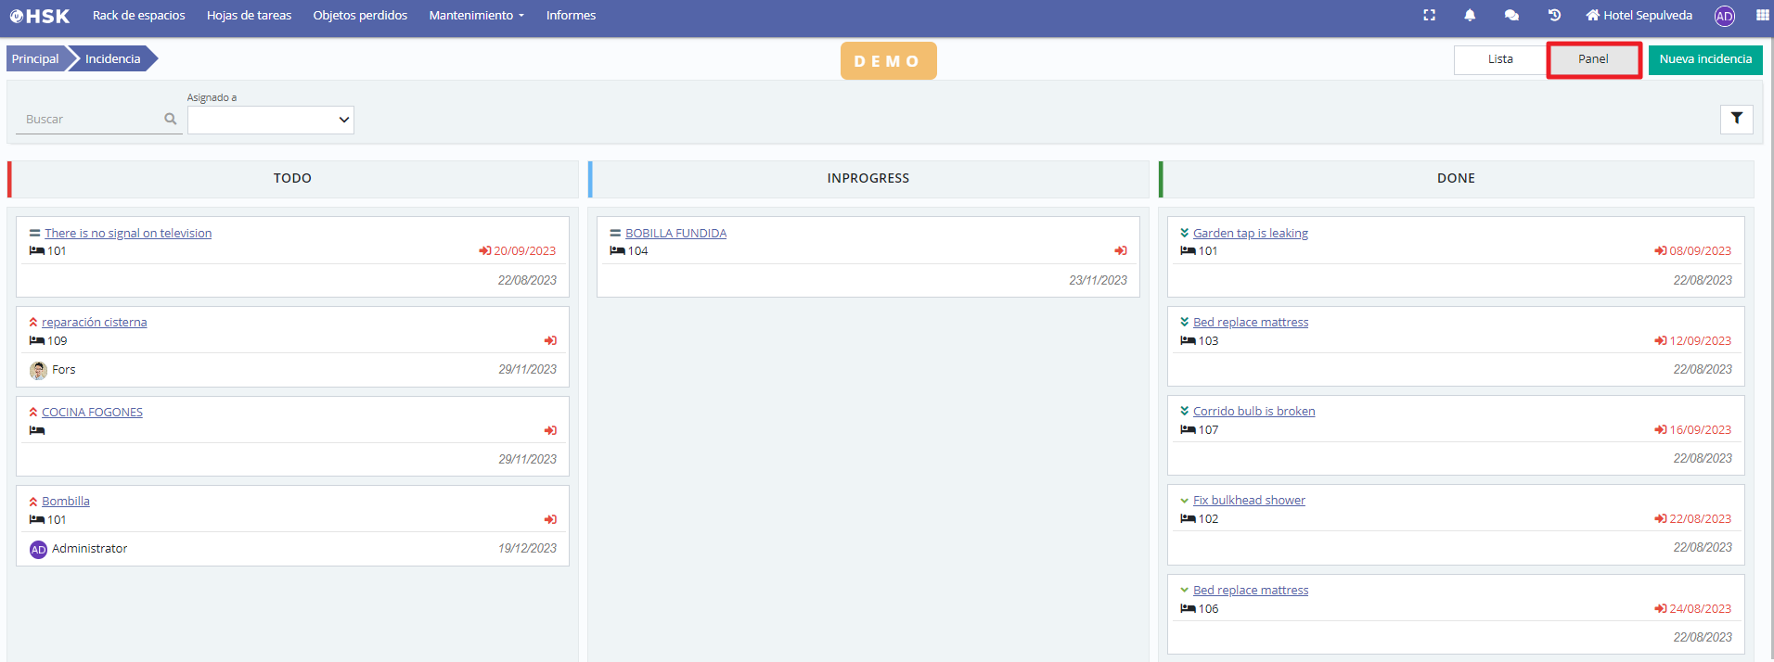Image resolution: width=1774 pixels, height=662 pixels.
Task: Switch to Lista view
Action: 1499,59
